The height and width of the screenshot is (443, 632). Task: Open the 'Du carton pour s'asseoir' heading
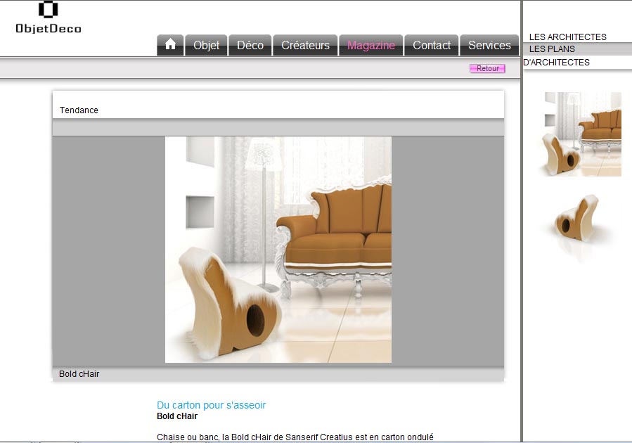tap(211, 405)
